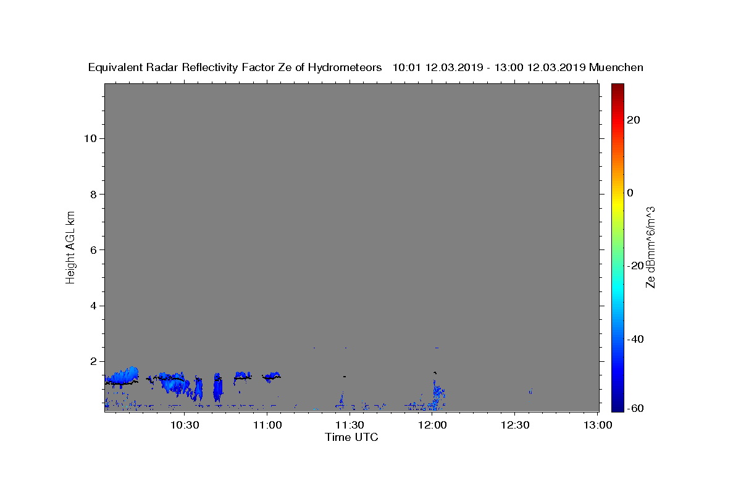Click the station name 'Muenchen' in the title
741x494 pixels.
click(x=616, y=67)
